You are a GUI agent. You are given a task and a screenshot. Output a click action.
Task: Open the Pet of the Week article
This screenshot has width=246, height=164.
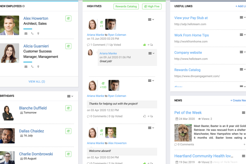(x=188, y=113)
